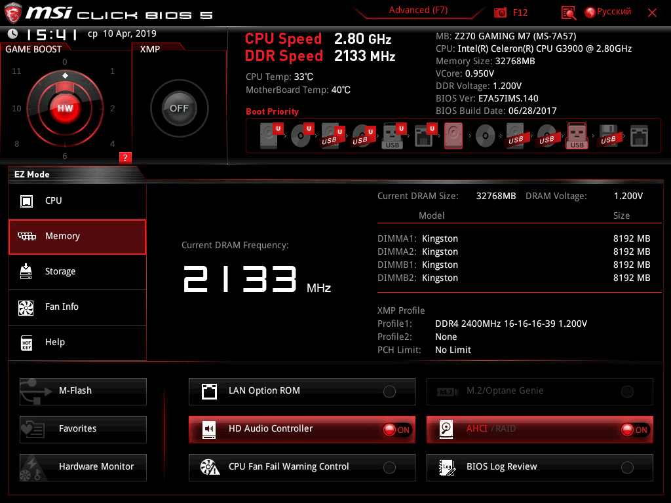Image resolution: width=671 pixels, height=503 pixels.
Task: Click the Profile2 None value
Action: click(446, 337)
